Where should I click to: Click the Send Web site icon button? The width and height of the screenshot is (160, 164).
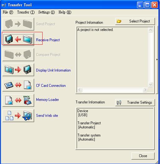[18, 116]
